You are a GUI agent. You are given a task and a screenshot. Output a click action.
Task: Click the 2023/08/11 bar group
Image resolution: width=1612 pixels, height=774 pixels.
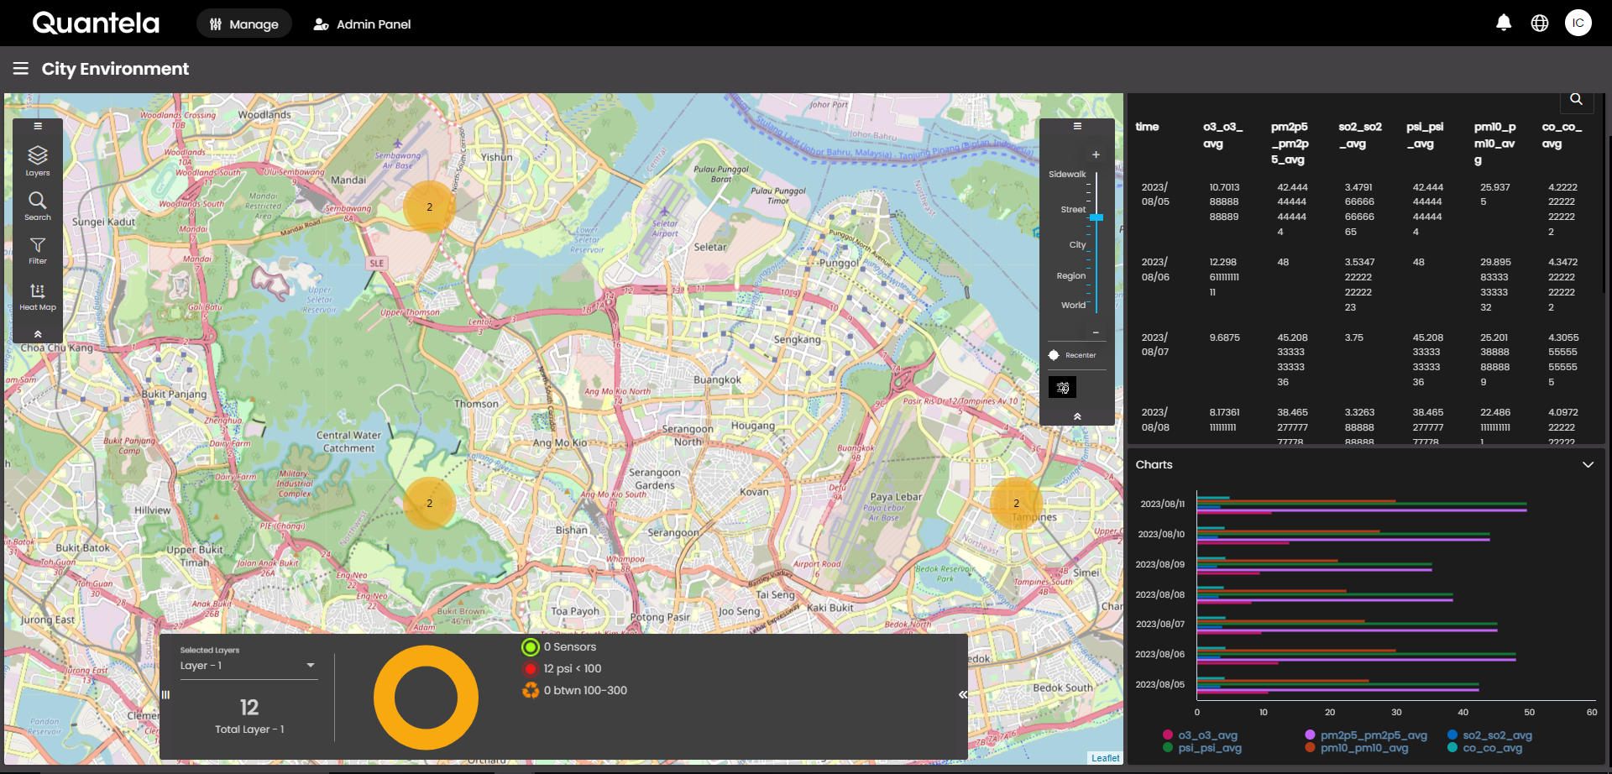click(x=1362, y=505)
